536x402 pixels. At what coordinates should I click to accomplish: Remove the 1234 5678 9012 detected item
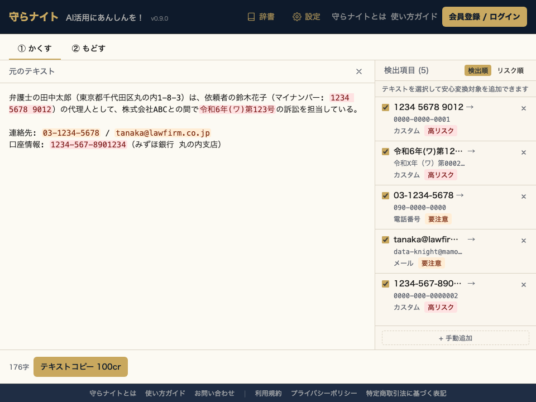523,108
